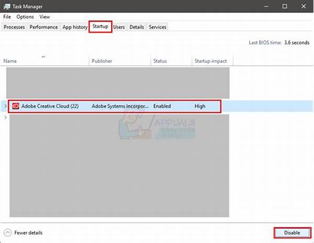Viewport: 314px width, 243px height.
Task: Open the Details tab
Action: [137, 27]
